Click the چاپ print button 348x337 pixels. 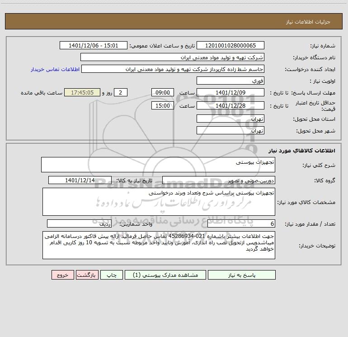112,275
